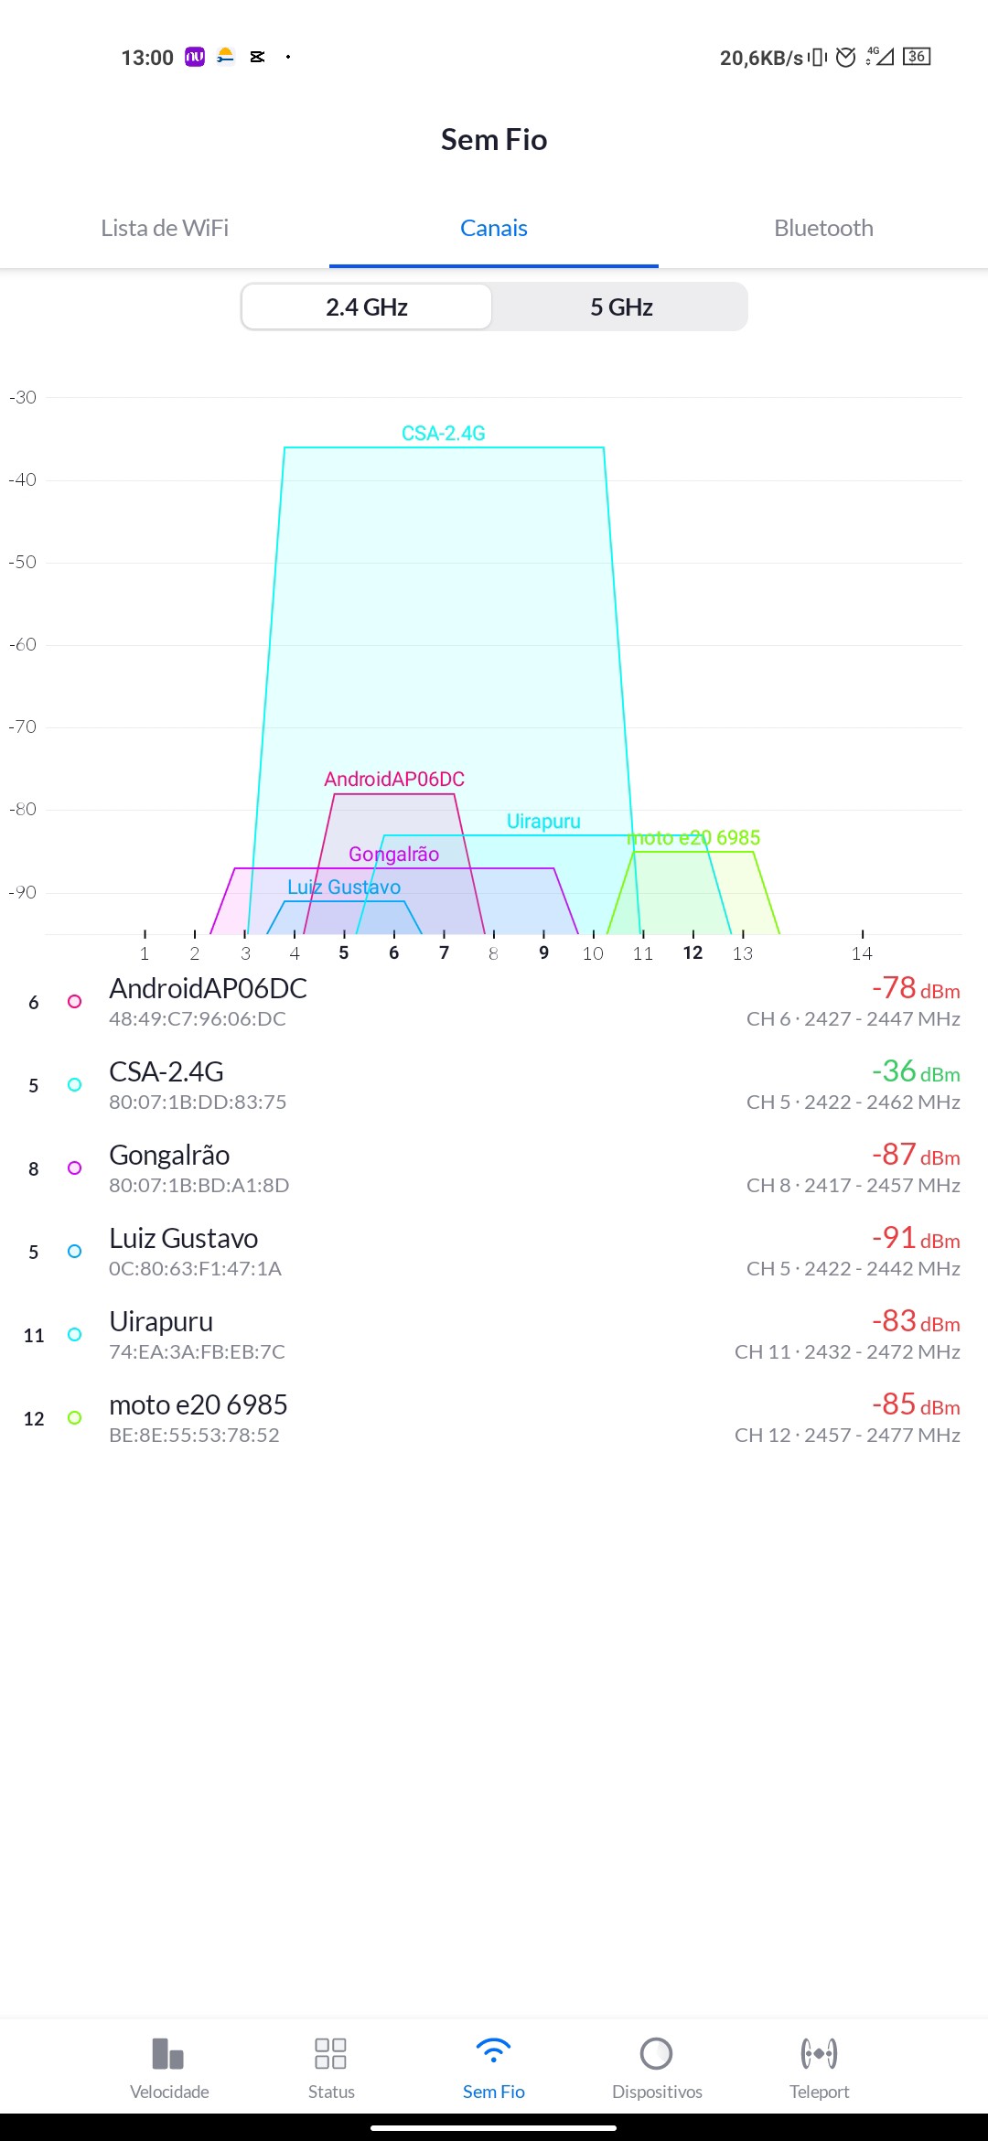988x2141 pixels.
Task: Tap the CSA-2.4G label in the chart
Action: click(444, 433)
